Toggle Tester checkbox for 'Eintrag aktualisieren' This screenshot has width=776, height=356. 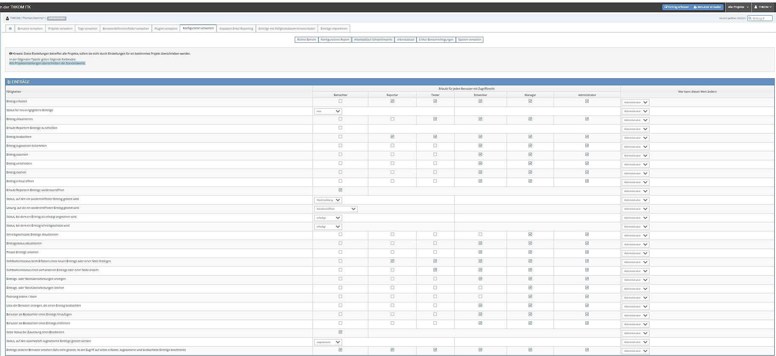click(x=435, y=119)
